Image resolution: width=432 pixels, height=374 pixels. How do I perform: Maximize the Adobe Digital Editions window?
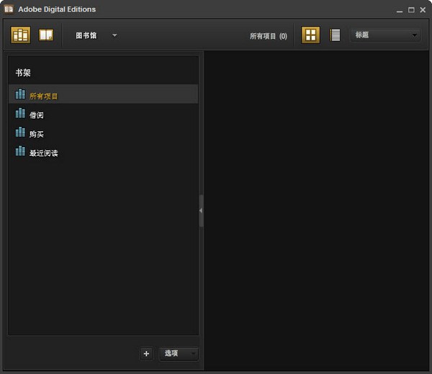click(x=411, y=10)
